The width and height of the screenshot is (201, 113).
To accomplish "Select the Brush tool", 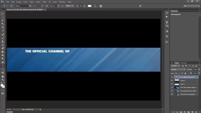I will click(x=3, y=38).
